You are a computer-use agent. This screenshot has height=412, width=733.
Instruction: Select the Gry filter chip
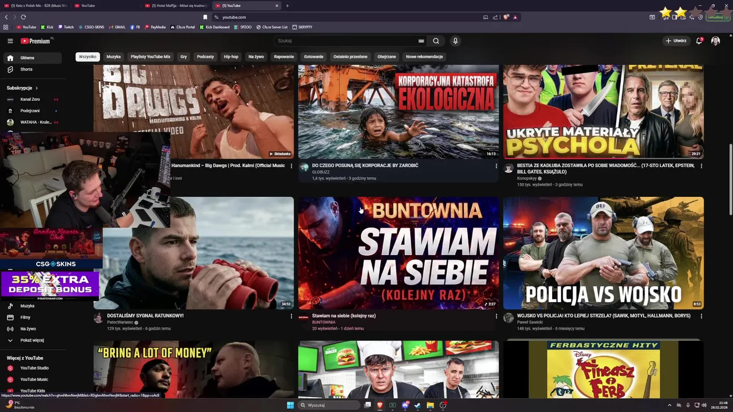coord(184,57)
